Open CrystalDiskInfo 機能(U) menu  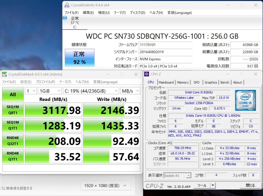tap(104, 13)
